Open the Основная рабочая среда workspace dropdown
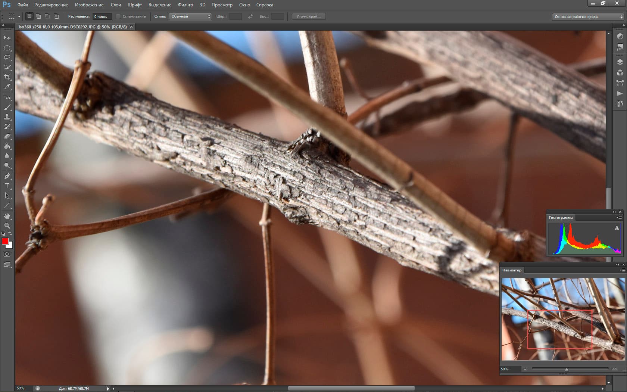 [588, 16]
